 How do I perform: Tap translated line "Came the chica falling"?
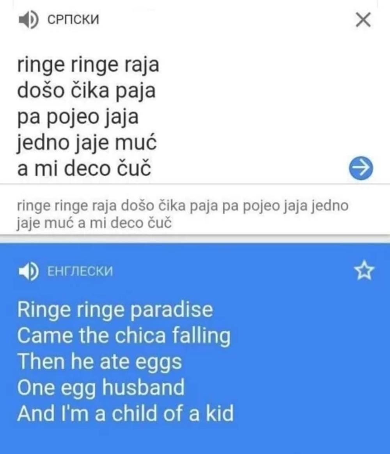[x=124, y=336]
